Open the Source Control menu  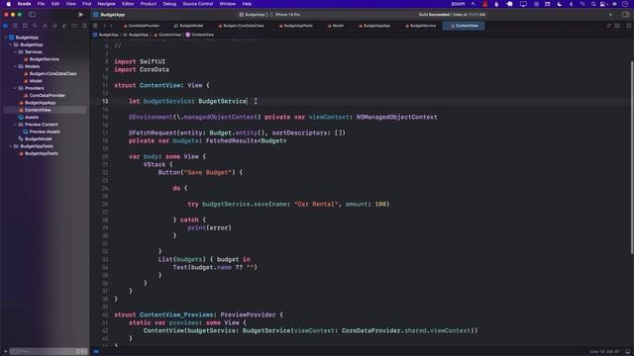pos(198,4)
